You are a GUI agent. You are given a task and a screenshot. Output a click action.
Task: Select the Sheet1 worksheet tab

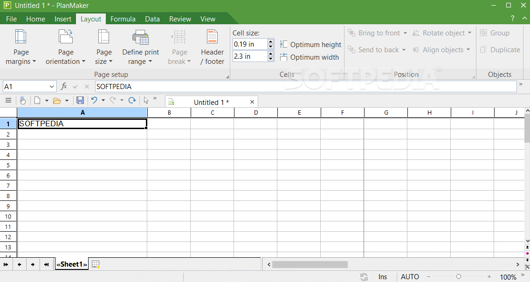click(x=72, y=264)
